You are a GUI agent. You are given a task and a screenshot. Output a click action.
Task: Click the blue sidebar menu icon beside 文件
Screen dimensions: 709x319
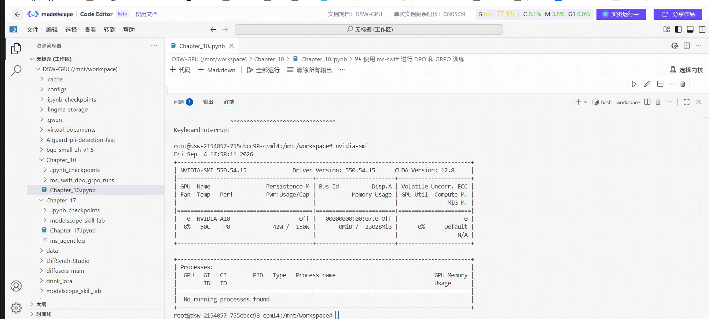(x=13, y=29)
